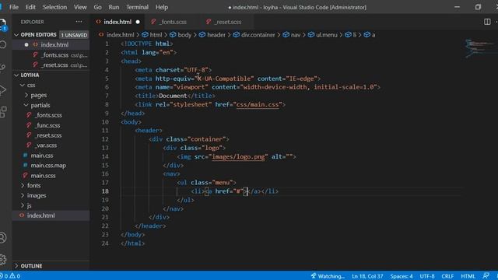498x280 pixels.
Task: Click the ul.menu breadcrumb item
Action: pos(323,35)
